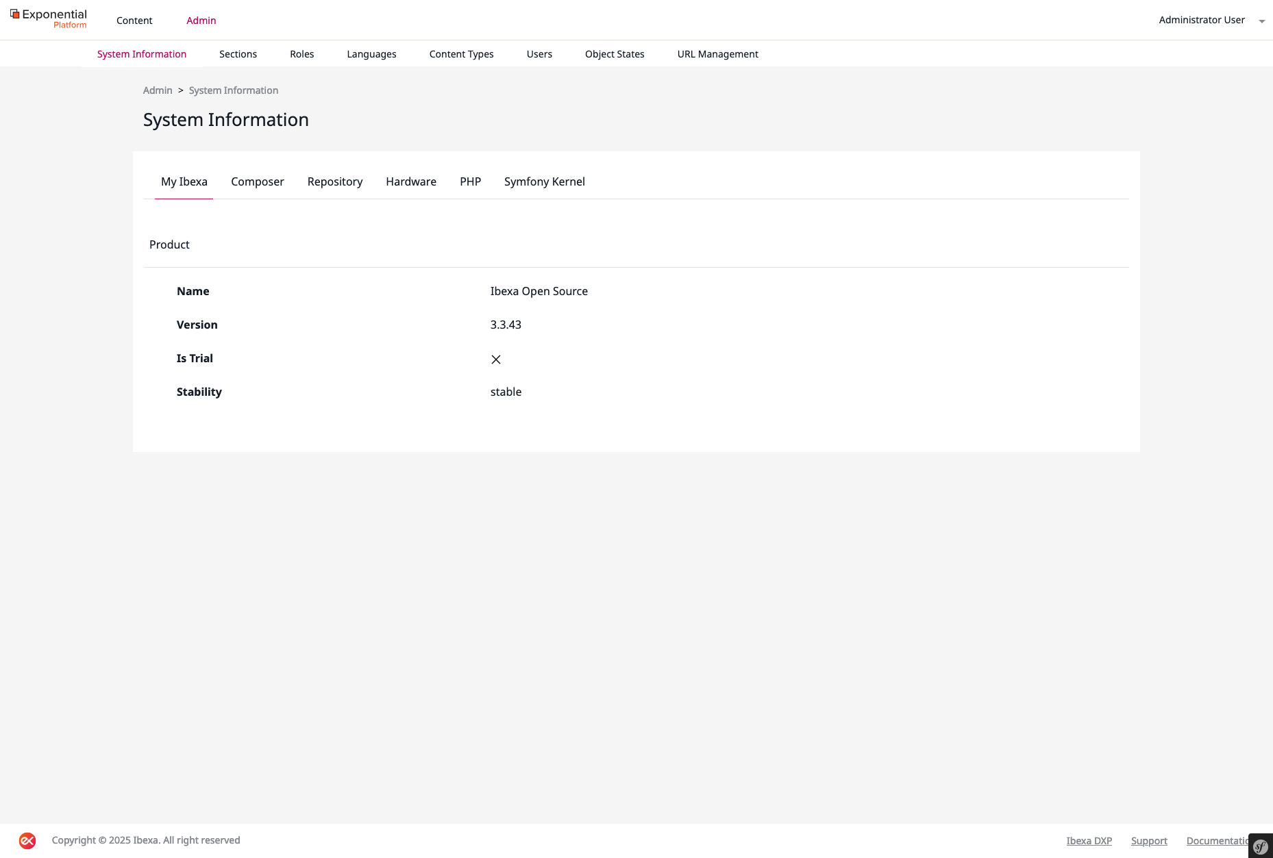Navigate to Languages settings
The width and height of the screenshot is (1273, 858).
371,54
